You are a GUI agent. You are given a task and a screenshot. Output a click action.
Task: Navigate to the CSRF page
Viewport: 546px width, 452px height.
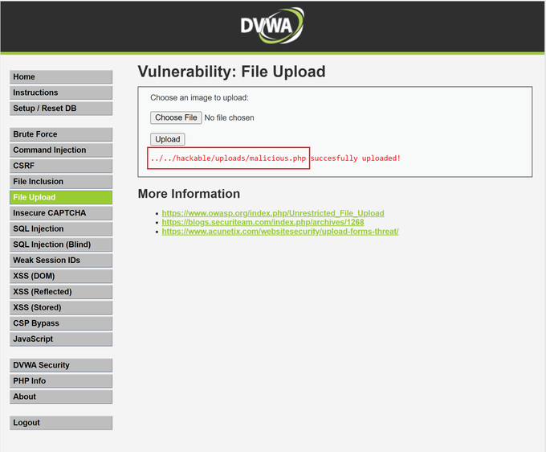[x=61, y=166]
